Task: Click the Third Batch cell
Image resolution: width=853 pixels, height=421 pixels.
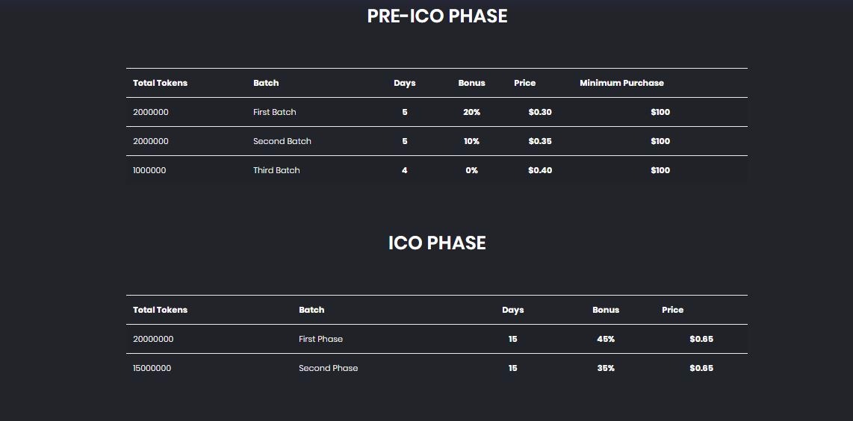Action: tap(276, 170)
